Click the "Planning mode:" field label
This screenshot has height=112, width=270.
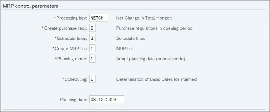tap(72, 59)
